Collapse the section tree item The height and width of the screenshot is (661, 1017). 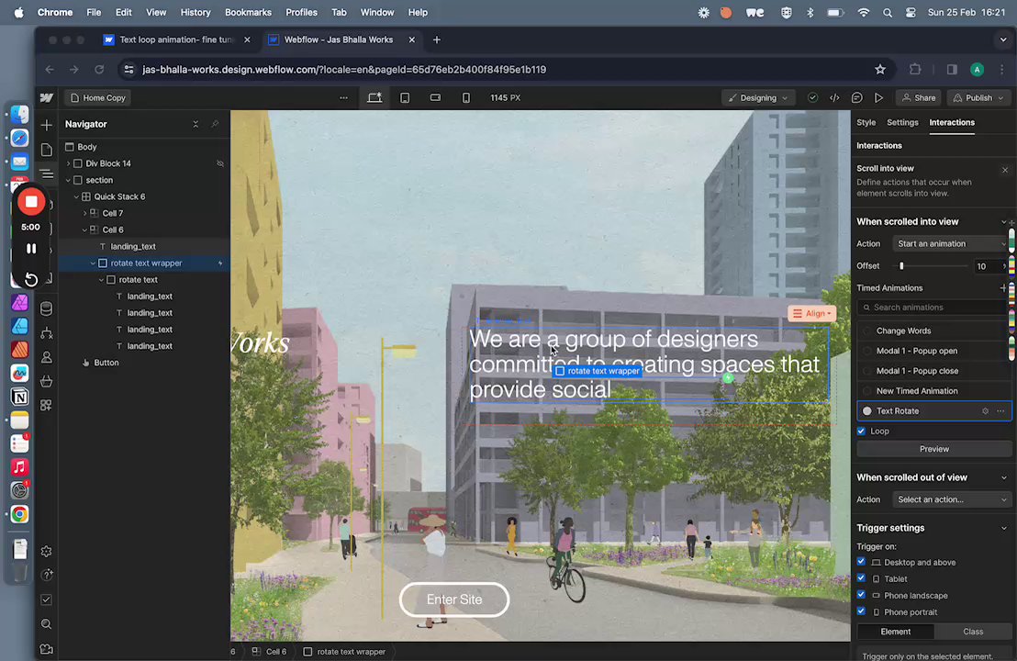(x=69, y=180)
